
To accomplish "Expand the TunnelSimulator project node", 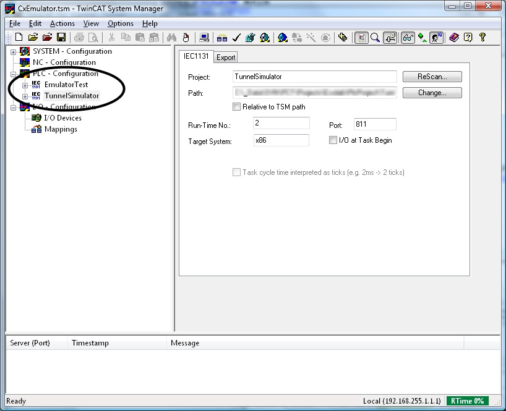I will click(25, 96).
